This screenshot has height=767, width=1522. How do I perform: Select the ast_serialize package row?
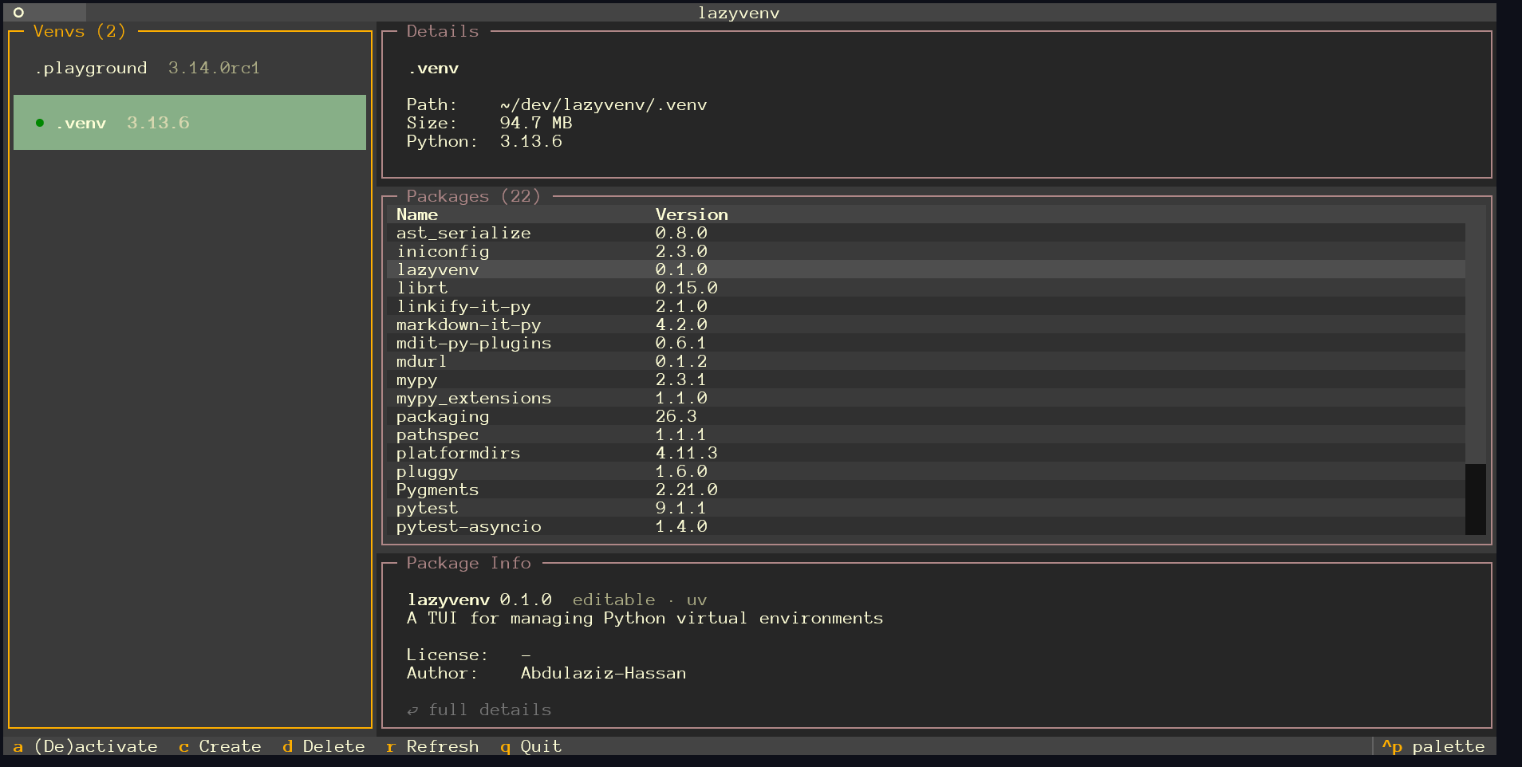926,233
